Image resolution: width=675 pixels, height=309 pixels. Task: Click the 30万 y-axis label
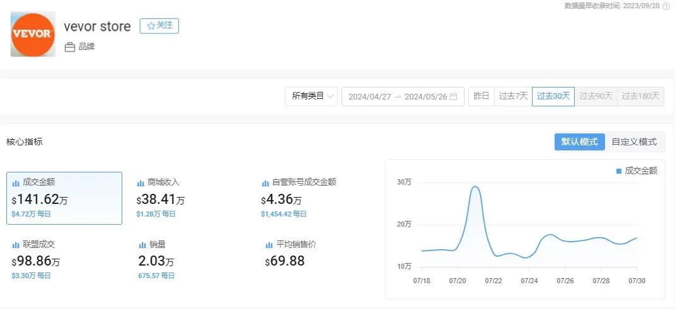pyautogui.click(x=404, y=183)
